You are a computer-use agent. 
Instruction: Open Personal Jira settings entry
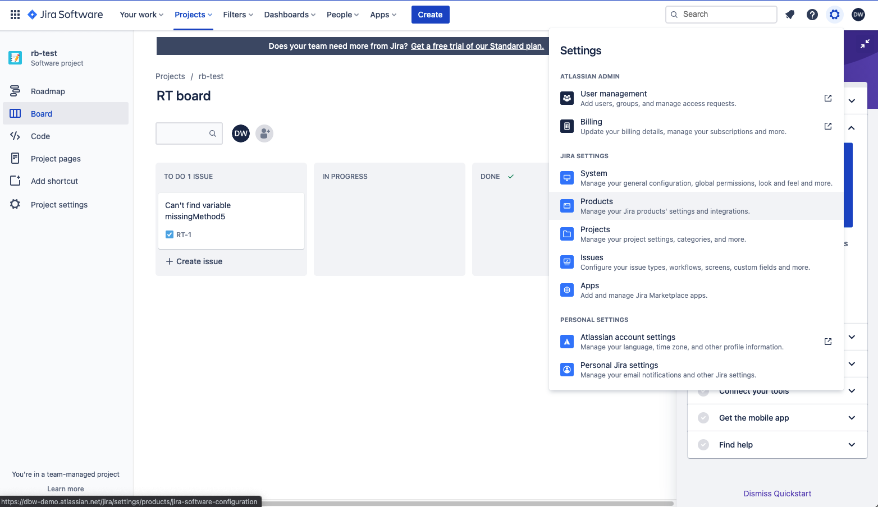coord(696,370)
